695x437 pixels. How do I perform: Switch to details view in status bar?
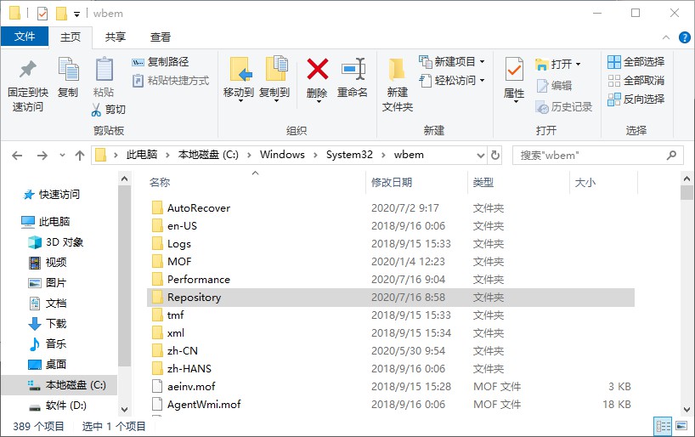click(x=662, y=426)
